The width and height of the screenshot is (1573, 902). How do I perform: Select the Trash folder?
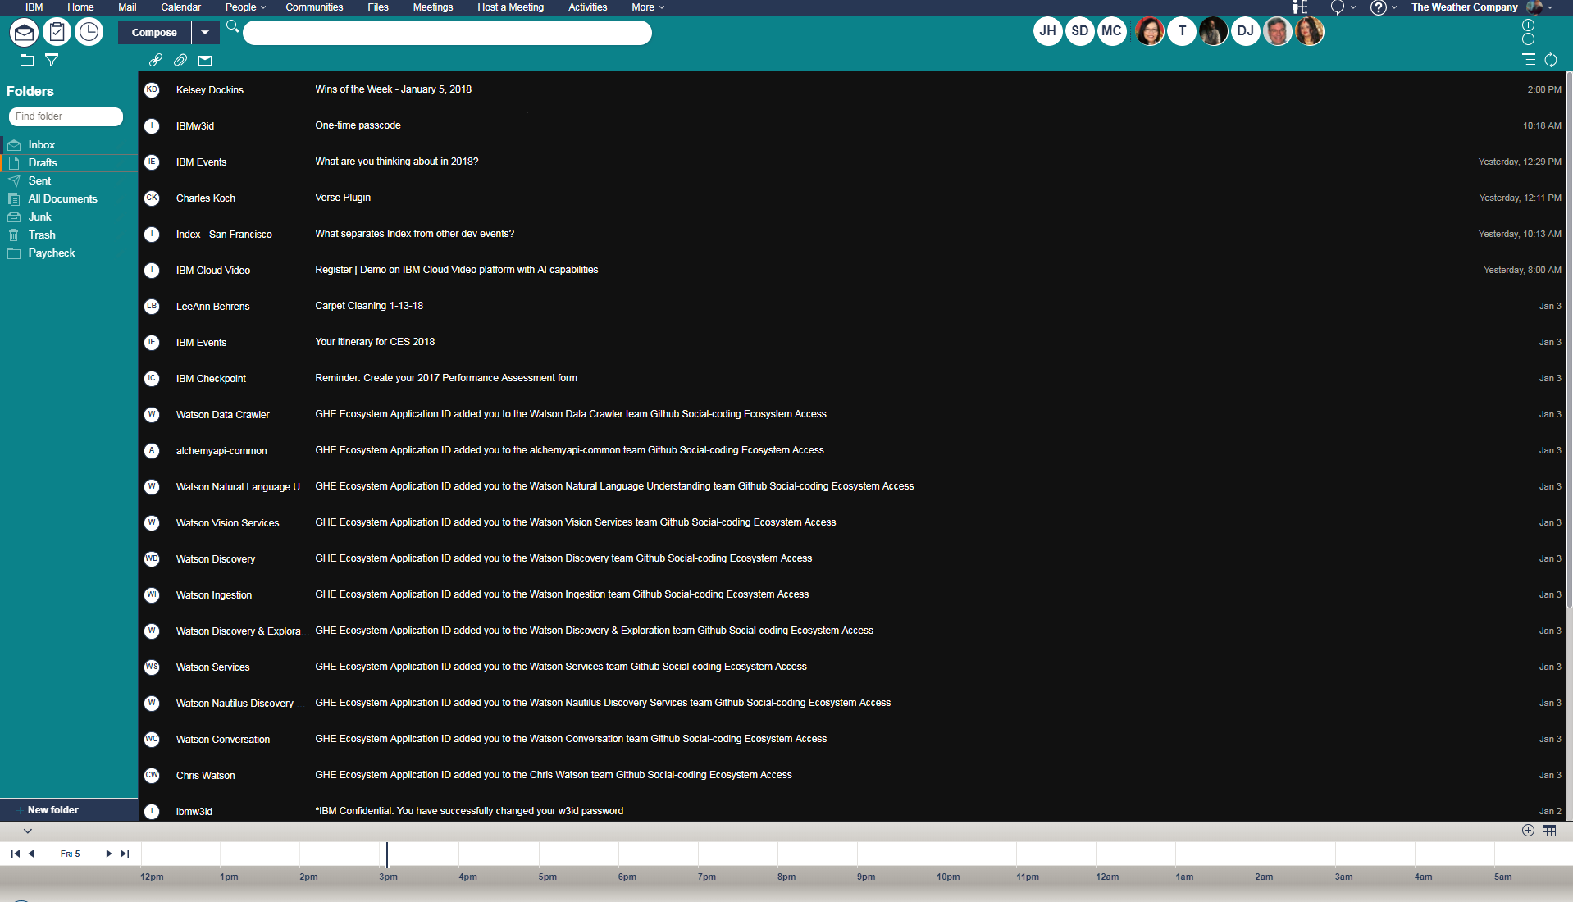(69, 235)
